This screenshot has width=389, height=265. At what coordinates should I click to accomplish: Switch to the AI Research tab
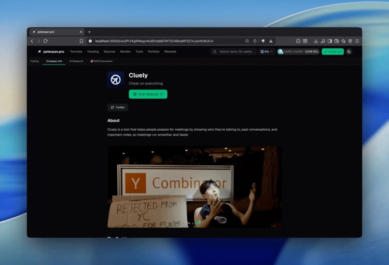click(x=76, y=61)
